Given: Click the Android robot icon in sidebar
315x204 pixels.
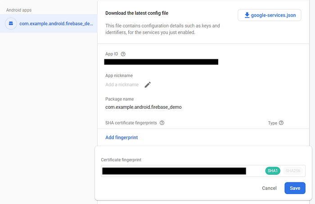Looking at the screenshot, I should (11, 23).
